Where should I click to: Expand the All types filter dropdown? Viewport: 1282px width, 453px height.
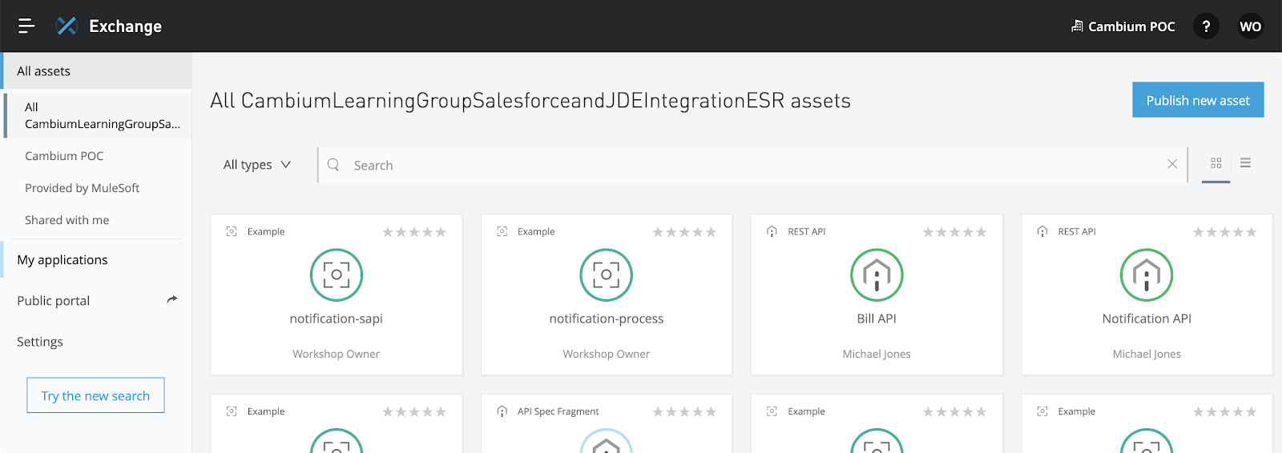(x=256, y=165)
